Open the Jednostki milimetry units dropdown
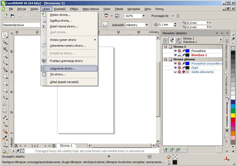The image size is (237, 166). pos(147,25)
